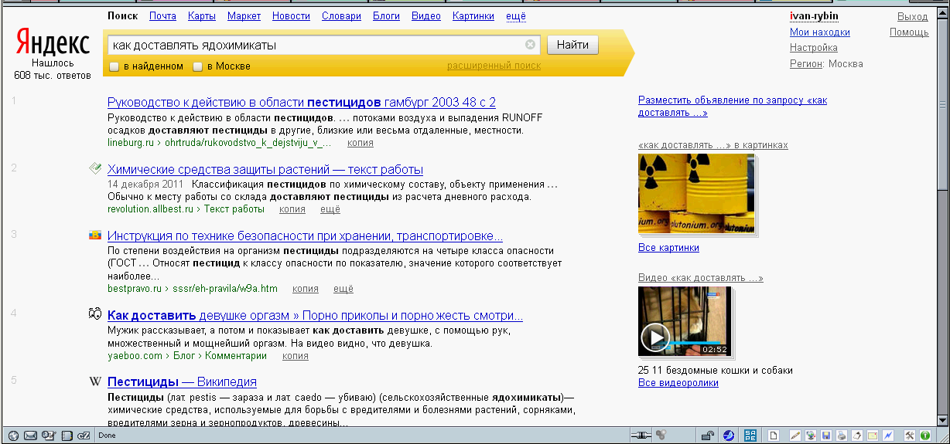Open Блоги in the top navigation
Viewport: 950px width, 444px height.
click(x=386, y=15)
